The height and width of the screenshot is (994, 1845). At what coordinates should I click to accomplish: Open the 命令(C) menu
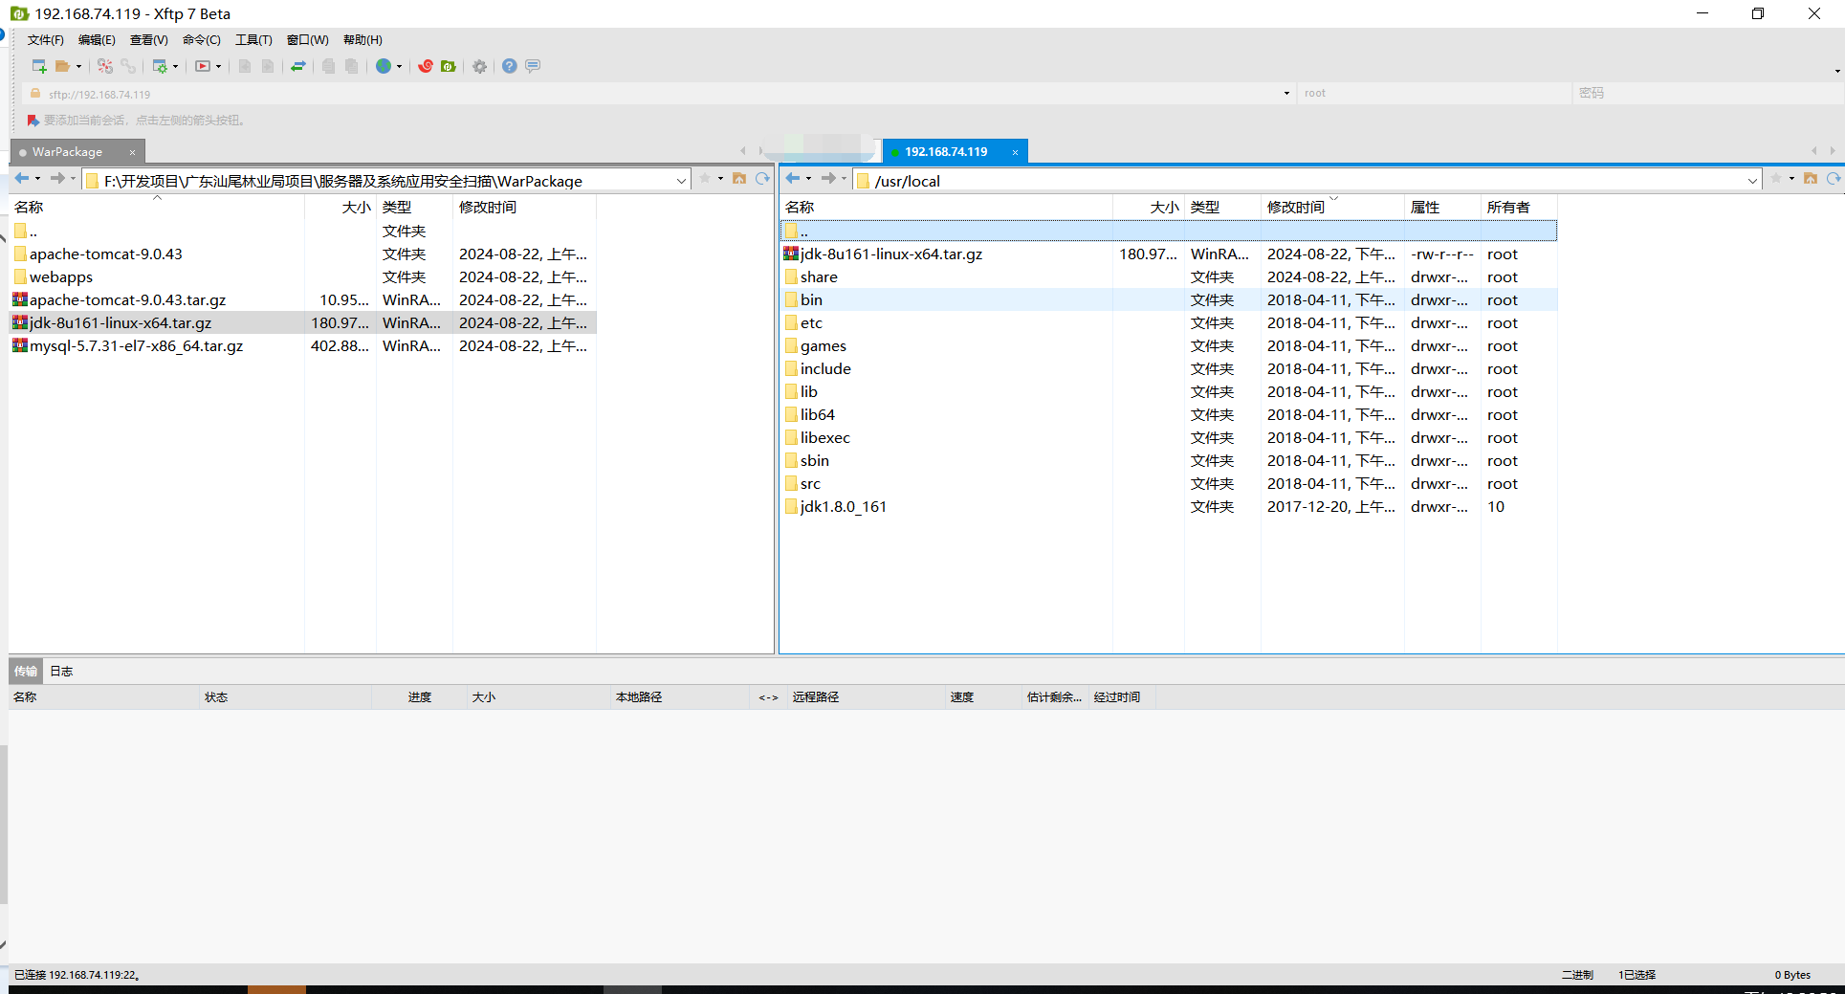201,40
